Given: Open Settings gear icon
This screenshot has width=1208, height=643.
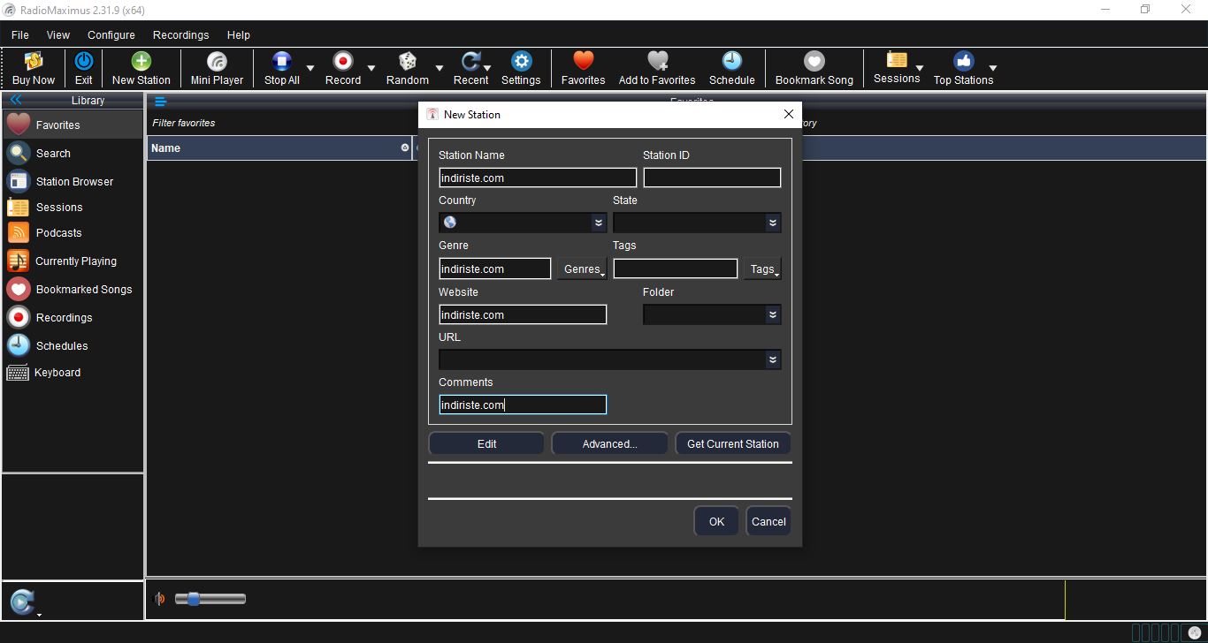Looking at the screenshot, I should 521,61.
